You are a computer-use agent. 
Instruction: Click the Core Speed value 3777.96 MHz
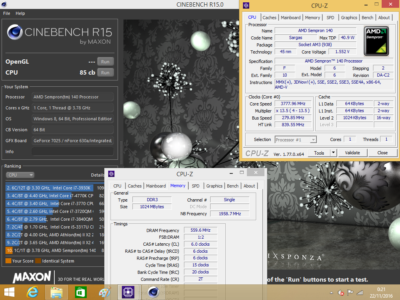[x=293, y=104]
